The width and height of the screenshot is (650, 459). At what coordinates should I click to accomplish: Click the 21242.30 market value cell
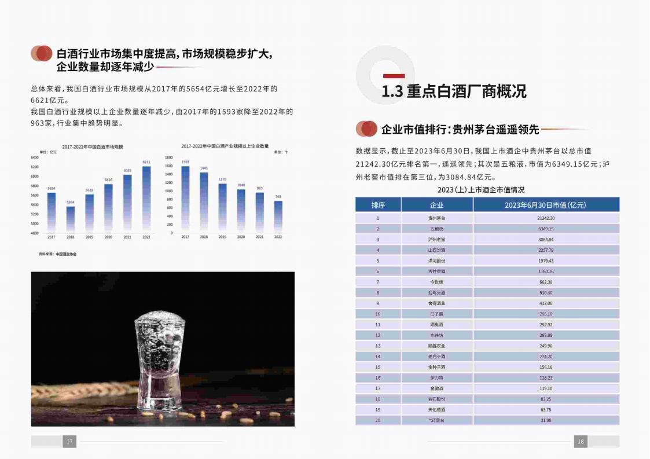pyautogui.click(x=546, y=218)
